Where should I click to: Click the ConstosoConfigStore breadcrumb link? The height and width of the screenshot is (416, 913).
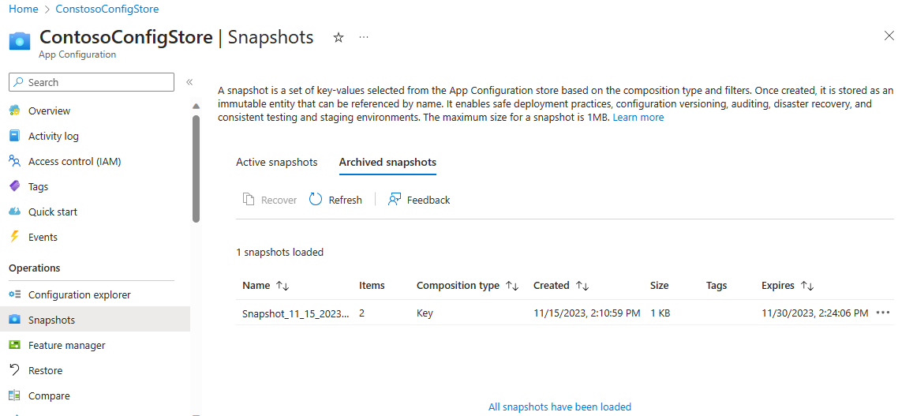[x=107, y=9]
